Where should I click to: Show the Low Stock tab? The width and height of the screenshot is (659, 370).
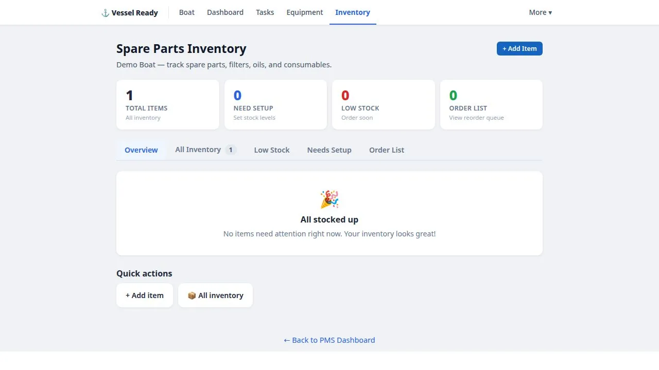click(x=272, y=150)
